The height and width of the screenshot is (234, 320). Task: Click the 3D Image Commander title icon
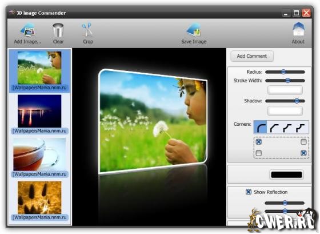(x=12, y=13)
